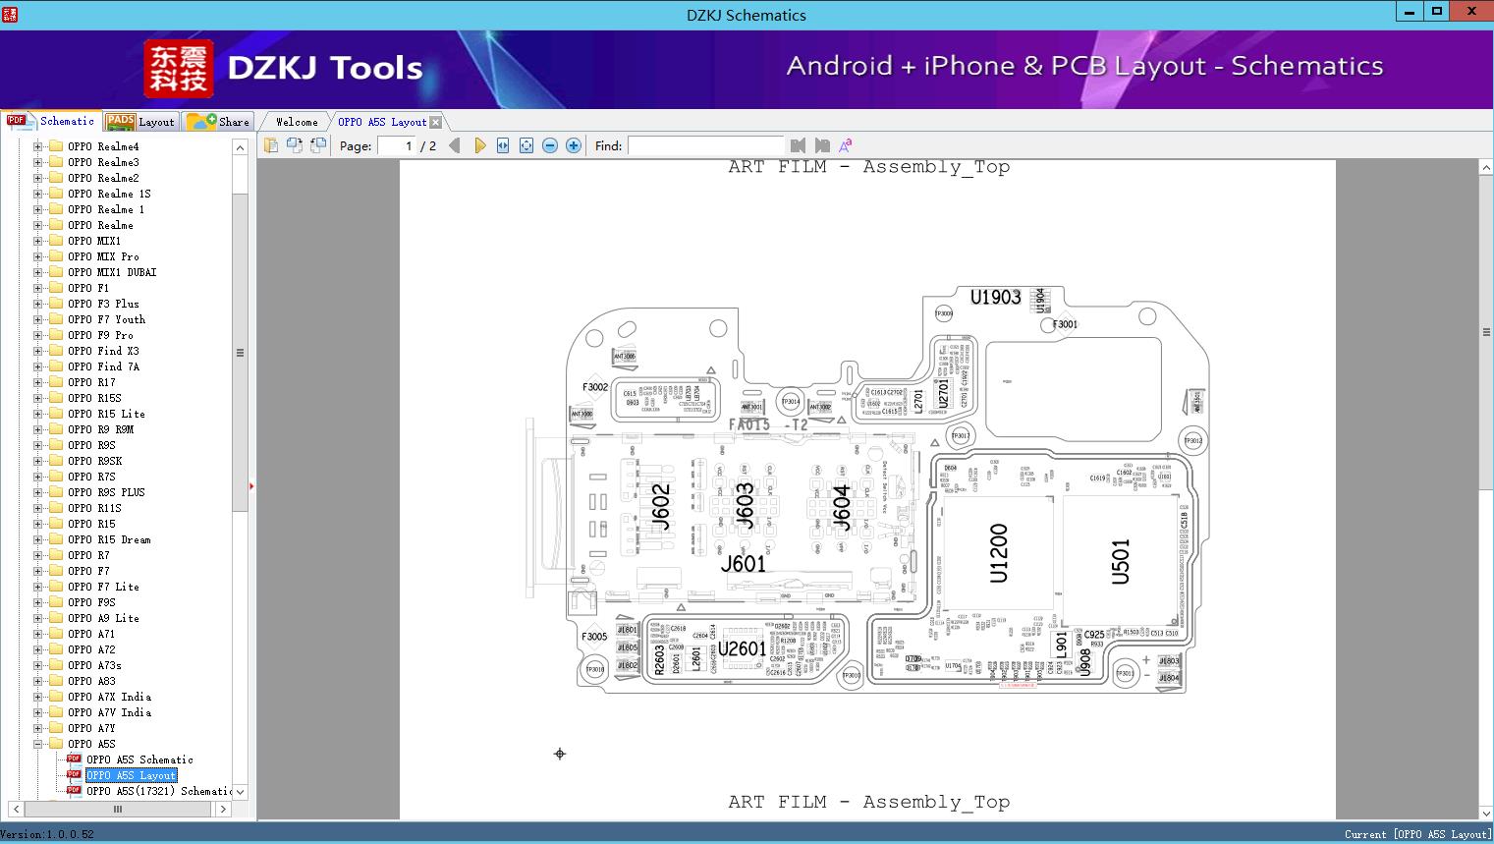Switch to the Welcome tab
This screenshot has width=1494, height=844.
point(294,121)
